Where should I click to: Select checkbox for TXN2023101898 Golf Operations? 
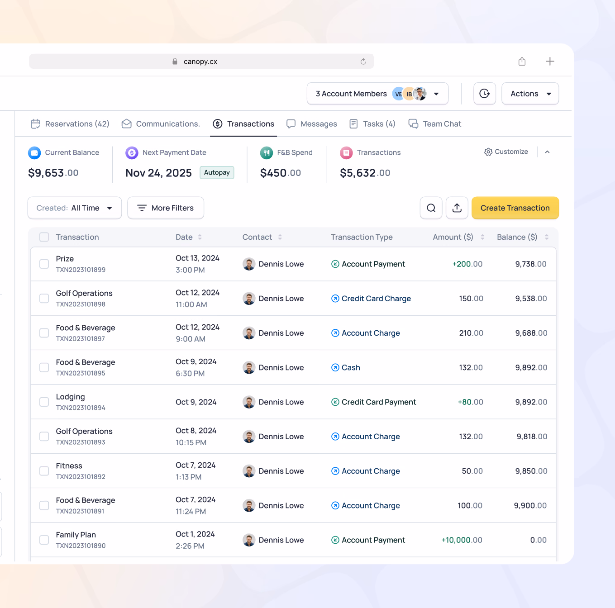[x=44, y=299]
